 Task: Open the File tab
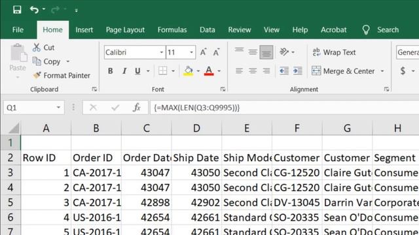tap(18, 30)
